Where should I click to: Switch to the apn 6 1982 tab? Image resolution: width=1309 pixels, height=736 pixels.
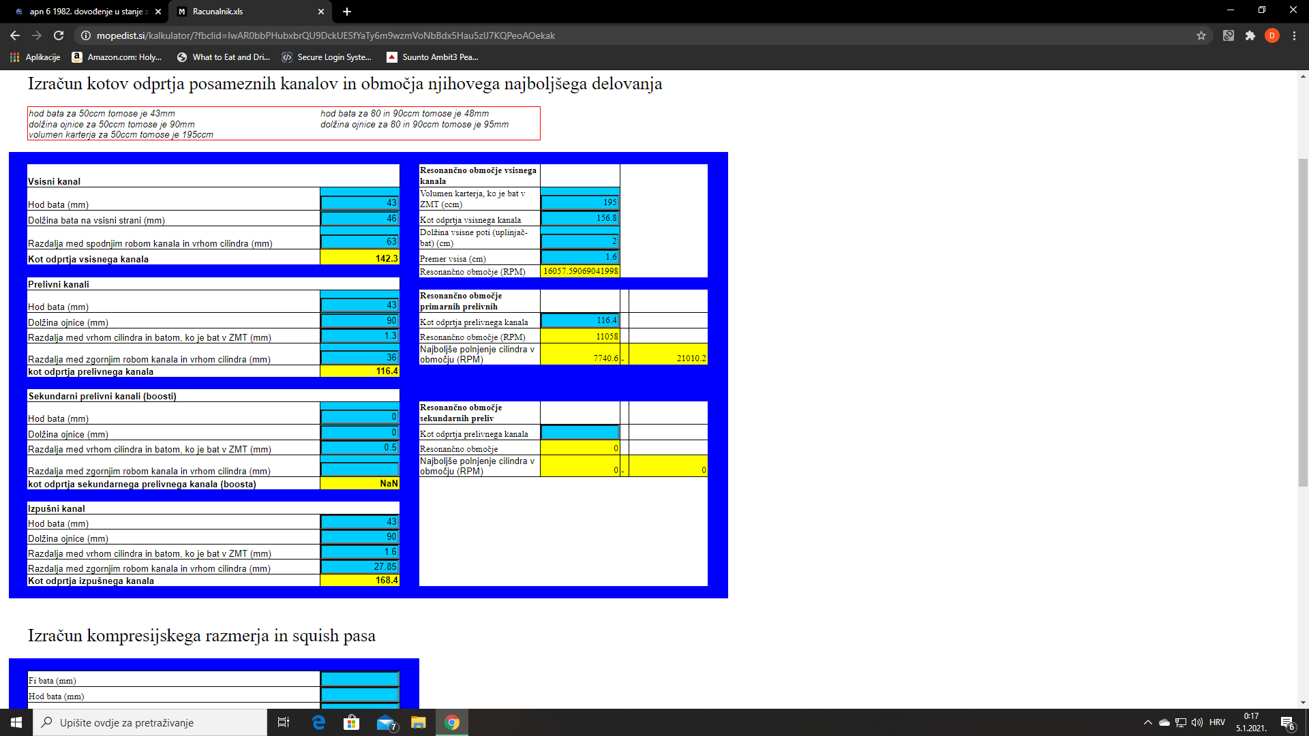pos(87,12)
